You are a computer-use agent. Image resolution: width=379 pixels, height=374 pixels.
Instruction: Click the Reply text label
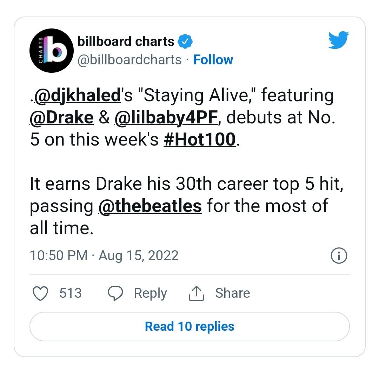tap(150, 293)
